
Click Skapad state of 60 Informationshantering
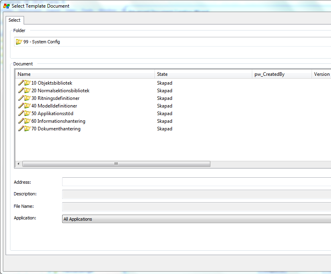(x=165, y=121)
